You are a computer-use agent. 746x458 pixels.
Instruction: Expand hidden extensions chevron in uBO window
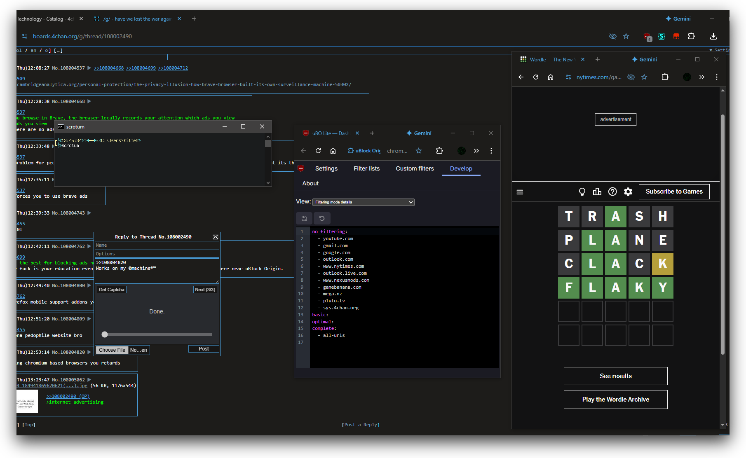(476, 151)
